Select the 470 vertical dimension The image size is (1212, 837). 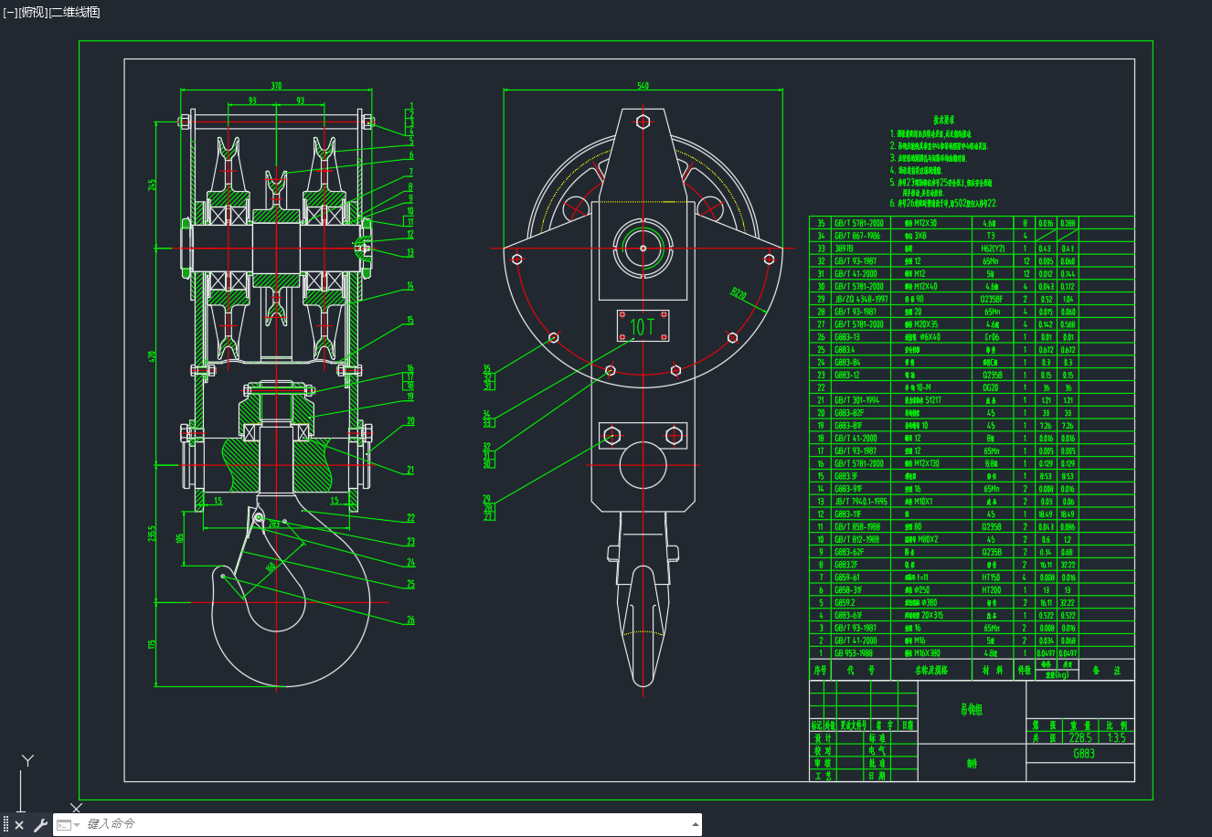[x=153, y=355]
